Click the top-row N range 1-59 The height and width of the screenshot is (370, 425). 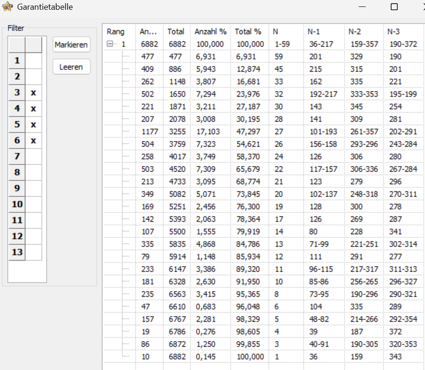point(282,44)
